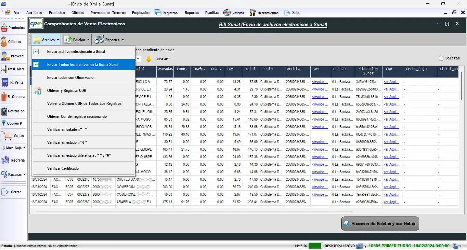Expand the Reportes toolbar dropdown
Image resolution: width=467 pixels, height=250 pixels.
click(x=109, y=40)
